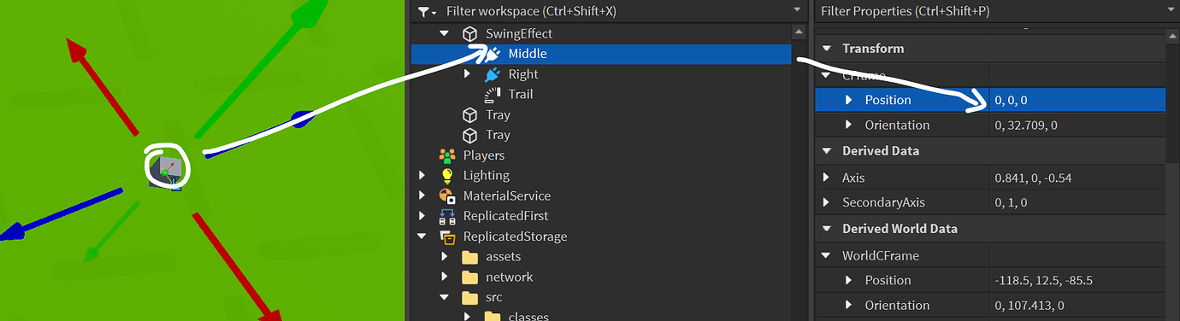Expand the Axis property components
Image resolution: width=1180 pixels, height=321 pixels.
tap(826, 178)
